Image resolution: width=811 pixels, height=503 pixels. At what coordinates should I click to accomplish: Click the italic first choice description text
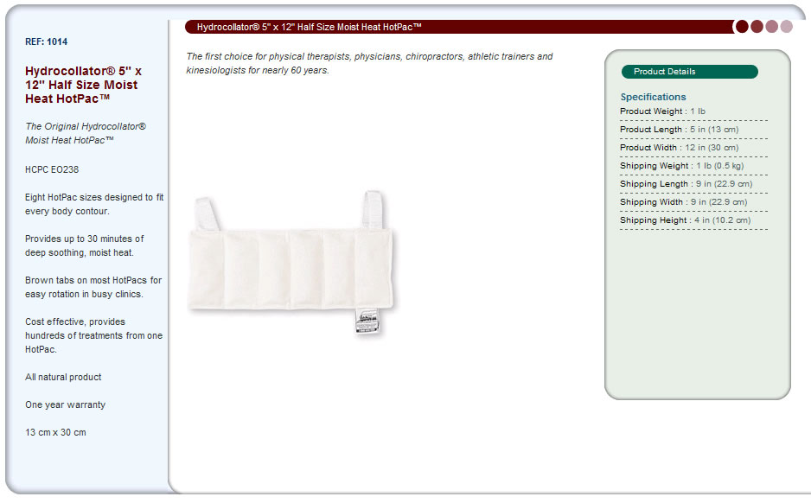click(369, 63)
